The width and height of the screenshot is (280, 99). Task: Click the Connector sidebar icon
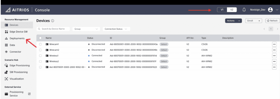(x=6, y=52)
